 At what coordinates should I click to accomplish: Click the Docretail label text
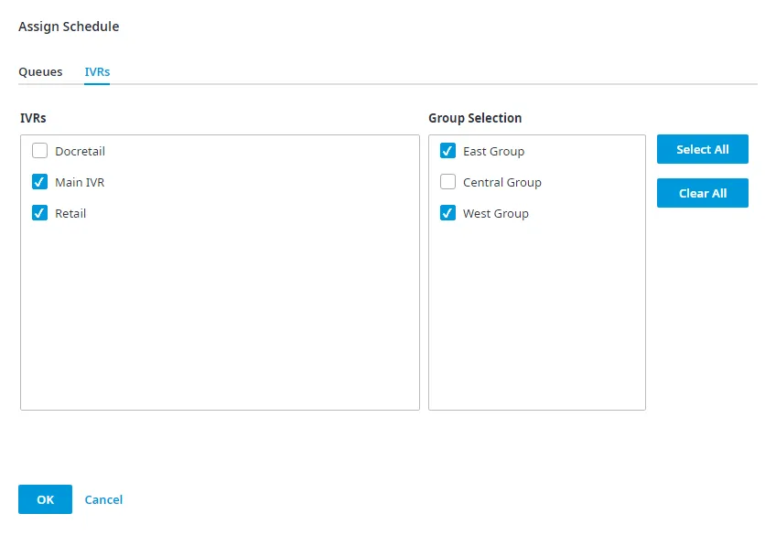(81, 151)
